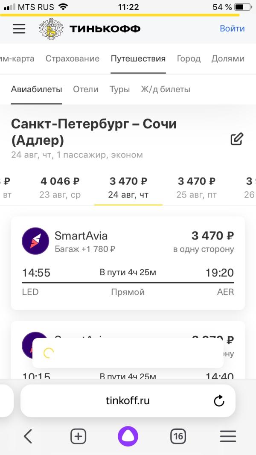The image size is (256, 455).
Task: Tap the Alice voice assistant button
Action: (128, 436)
